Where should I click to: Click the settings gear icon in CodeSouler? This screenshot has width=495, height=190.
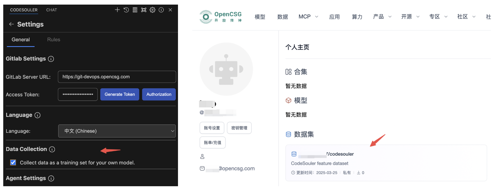point(153,10)
